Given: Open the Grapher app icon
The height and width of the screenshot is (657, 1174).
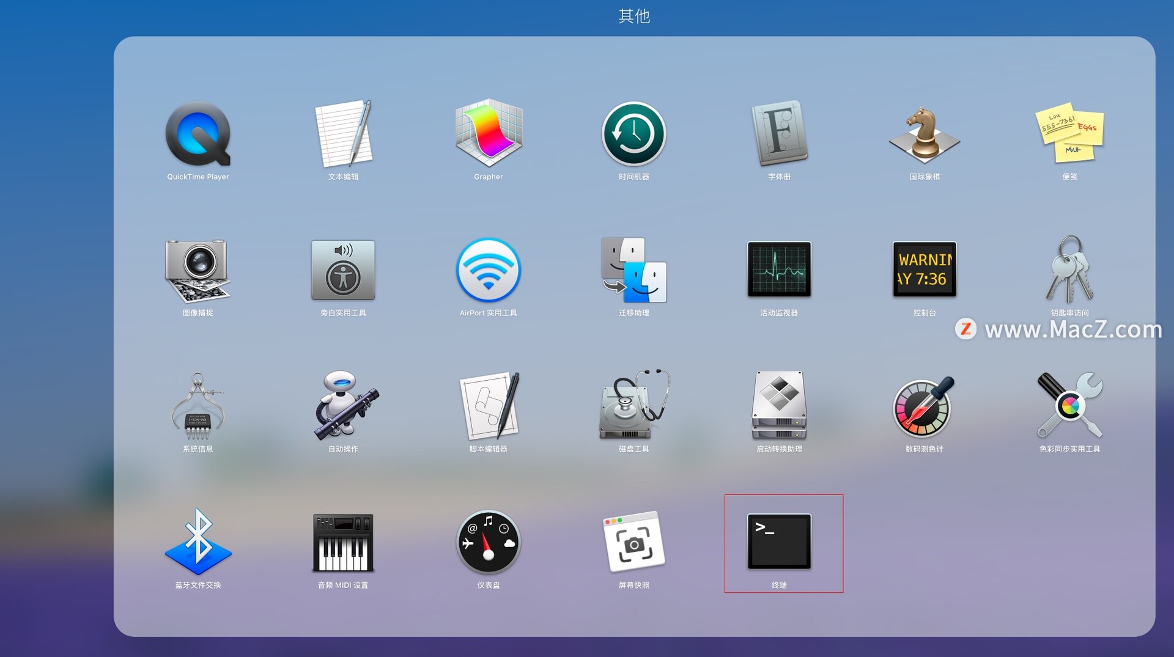Looking at the screenshot, I should [489, 133].
